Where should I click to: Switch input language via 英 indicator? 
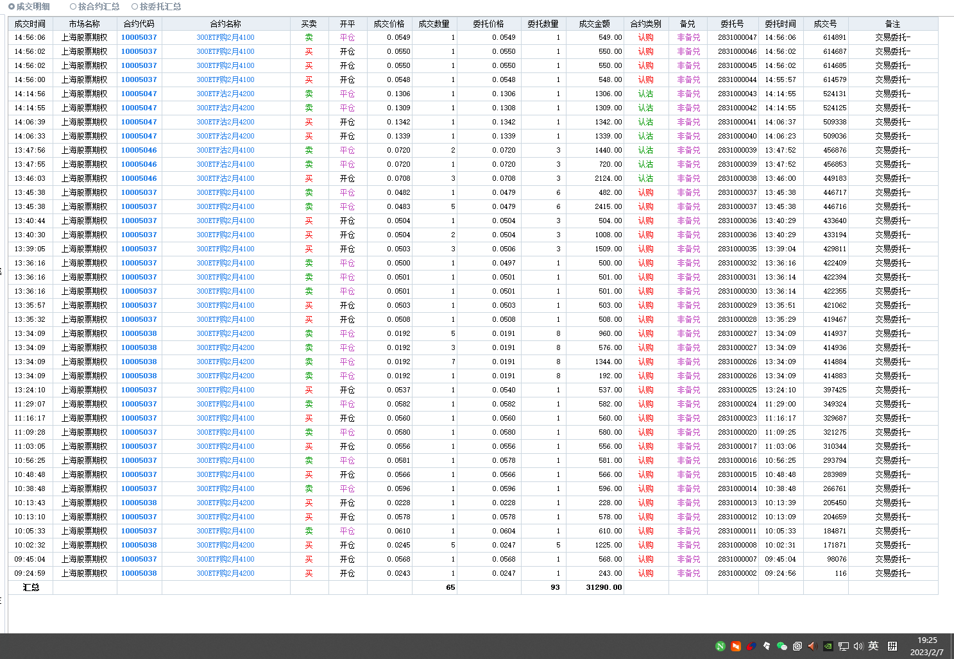(x=873, y=646)
